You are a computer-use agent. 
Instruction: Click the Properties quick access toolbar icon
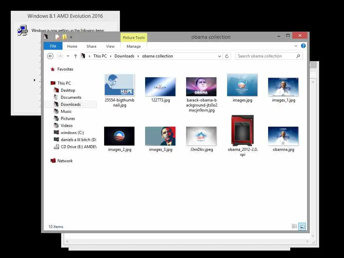57,37
